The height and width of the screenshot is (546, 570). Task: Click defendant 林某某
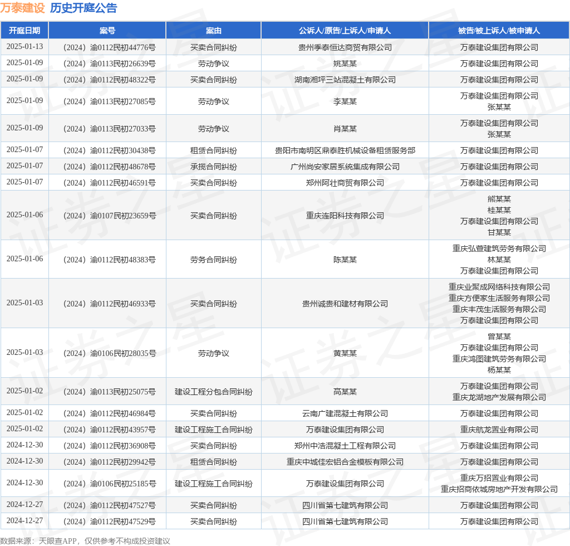[499, 260]
